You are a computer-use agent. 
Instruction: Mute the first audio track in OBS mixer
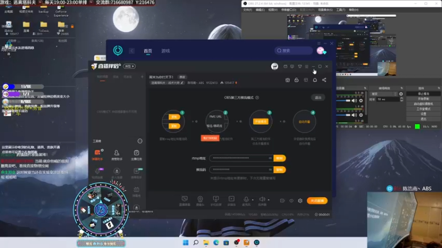click(354, 100)
